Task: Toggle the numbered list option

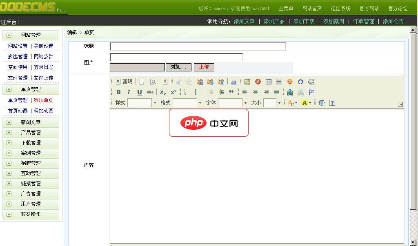Action: pyautogui.click(x=186, y=92)
